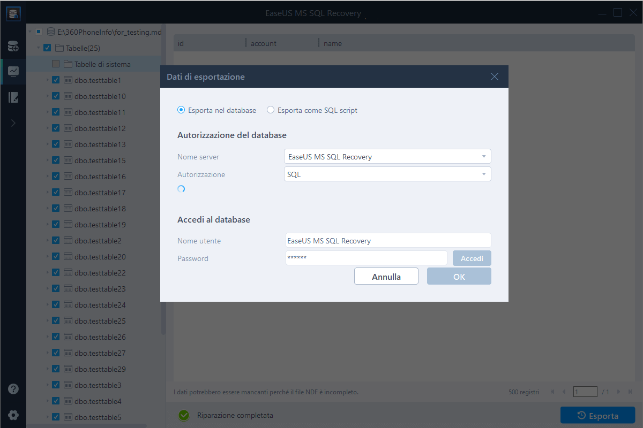Screen dimensions: 643x428
Task: Click the OK button in dialog
Action: (459, 277)
